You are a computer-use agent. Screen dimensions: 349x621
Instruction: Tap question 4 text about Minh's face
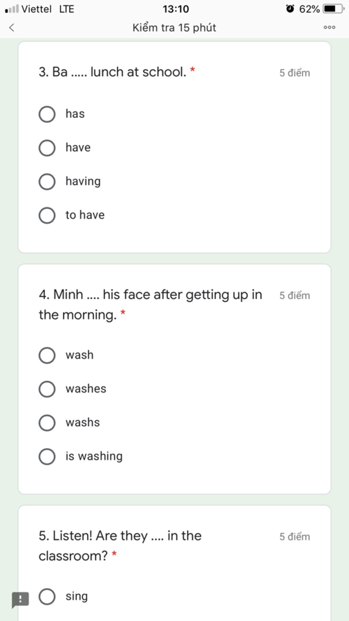(150, 304)
